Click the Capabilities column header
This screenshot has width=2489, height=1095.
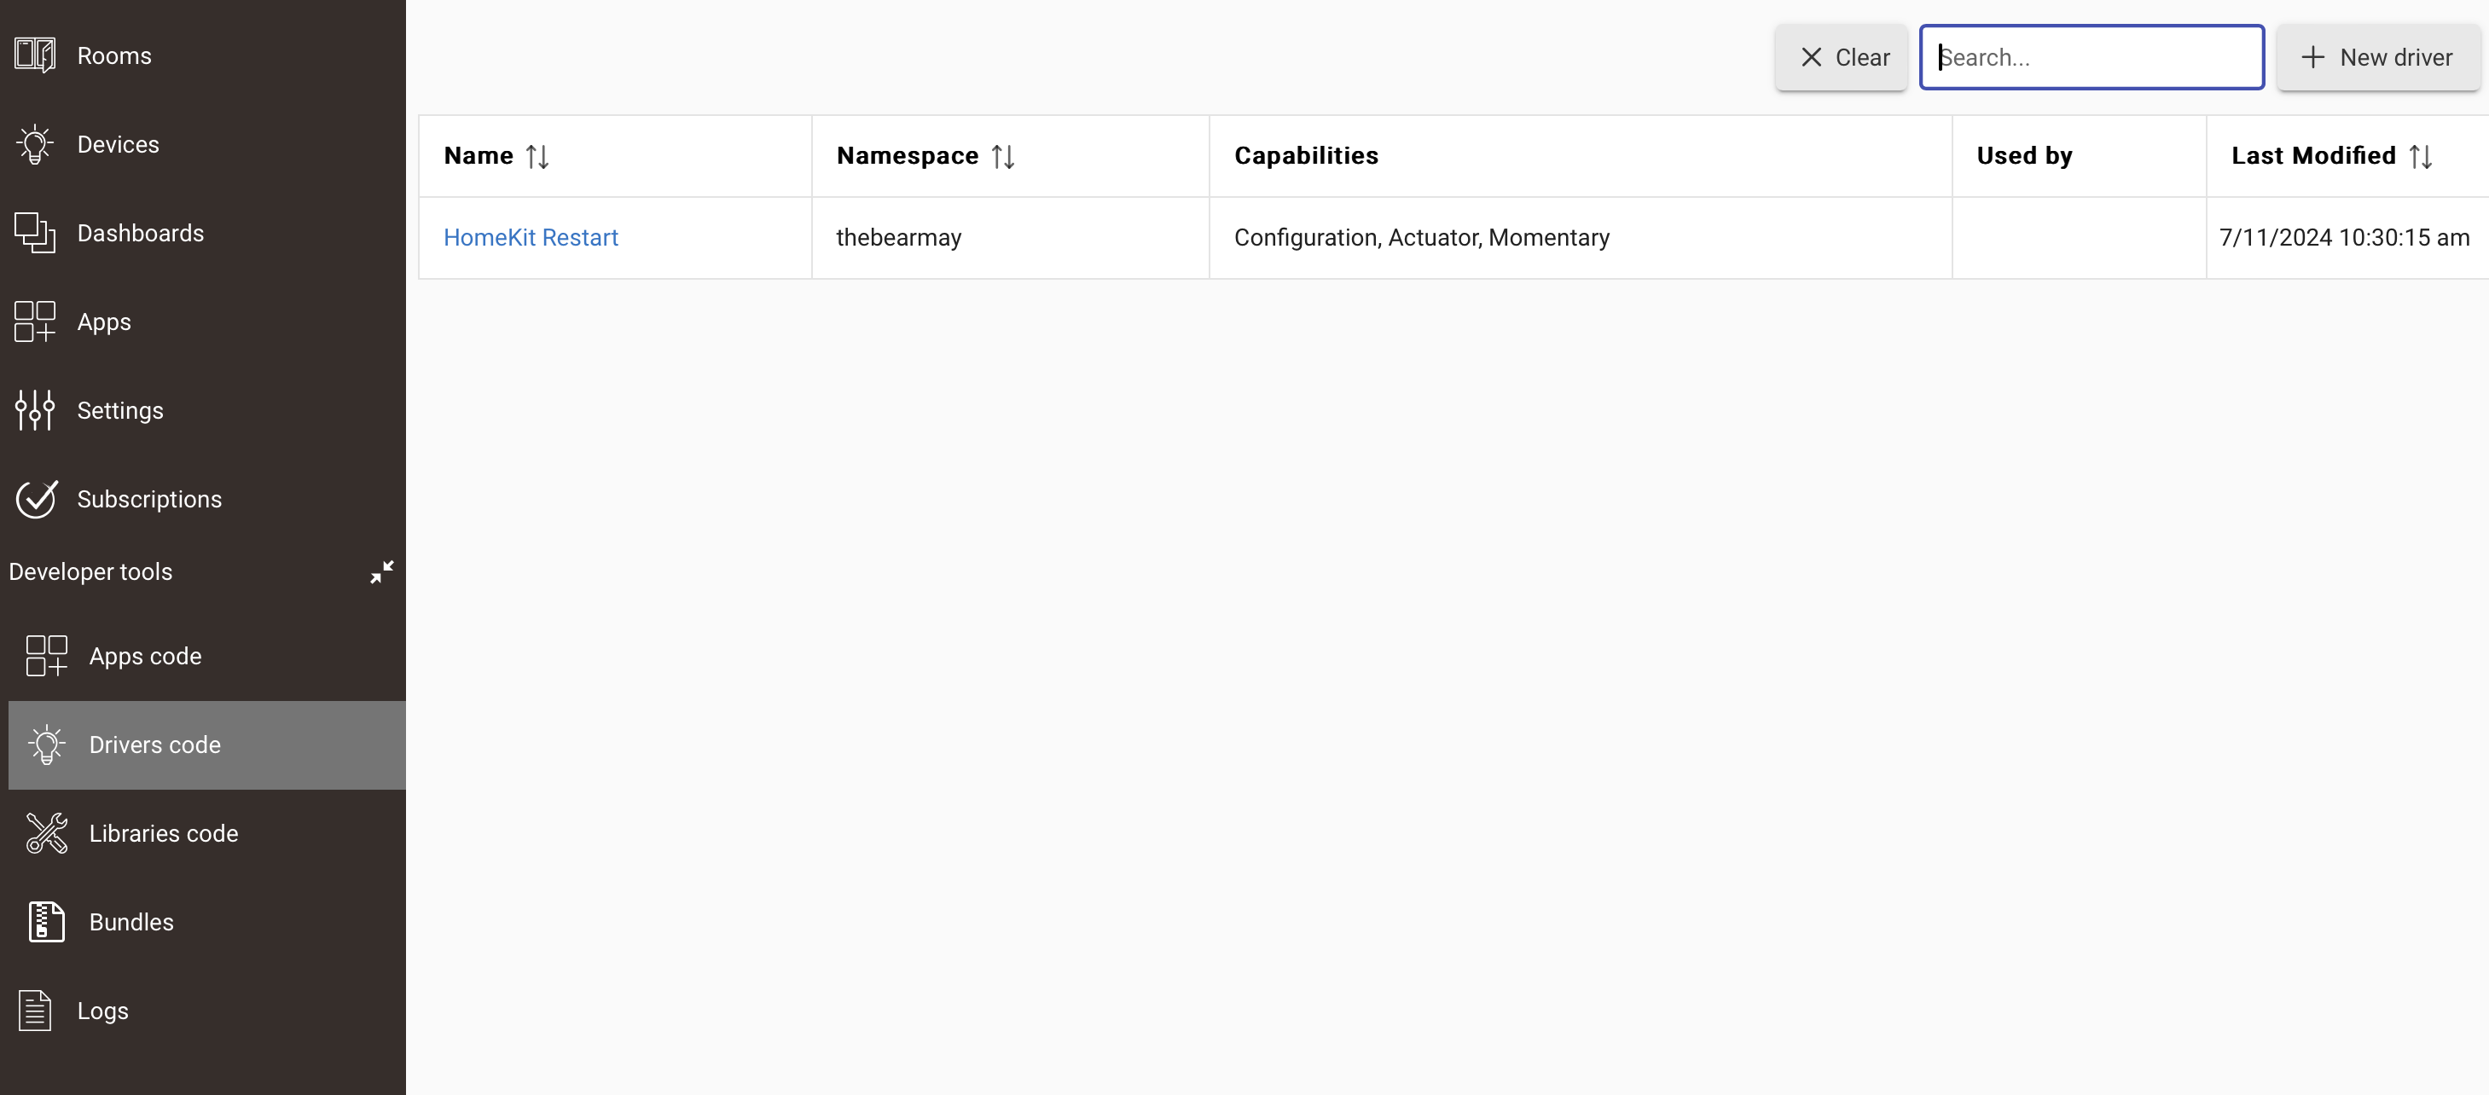[1306, 155]
